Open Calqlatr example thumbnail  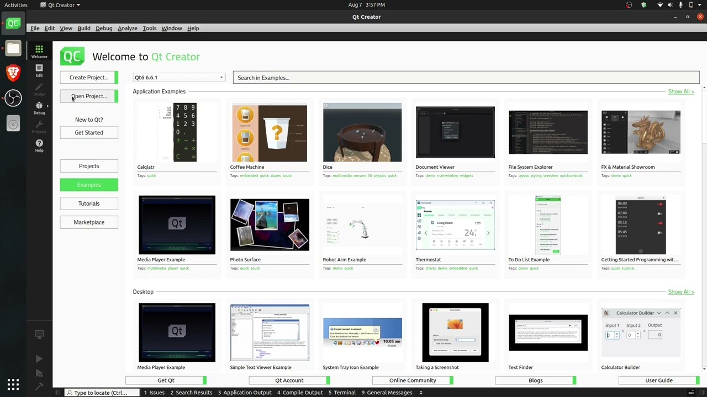pyautogui.click(x=177, y=132)
